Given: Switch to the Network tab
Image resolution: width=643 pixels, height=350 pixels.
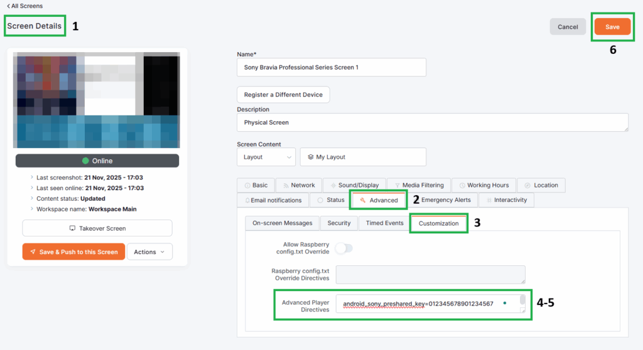Looking at the screenshot, I should click(299, 185).
